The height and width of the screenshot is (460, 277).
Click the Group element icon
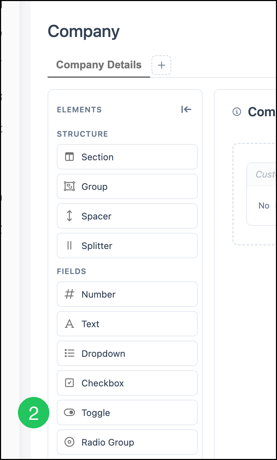[69, 186]
